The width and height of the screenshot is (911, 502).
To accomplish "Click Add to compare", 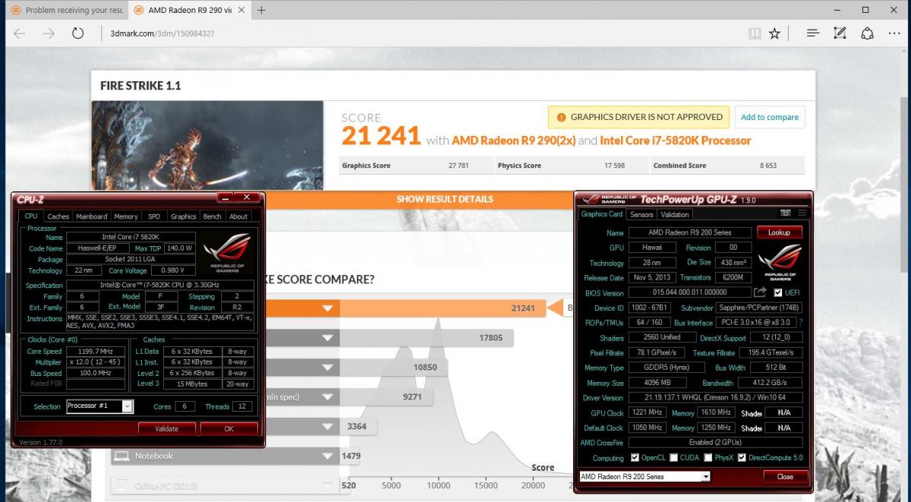I will coord(770,117).
